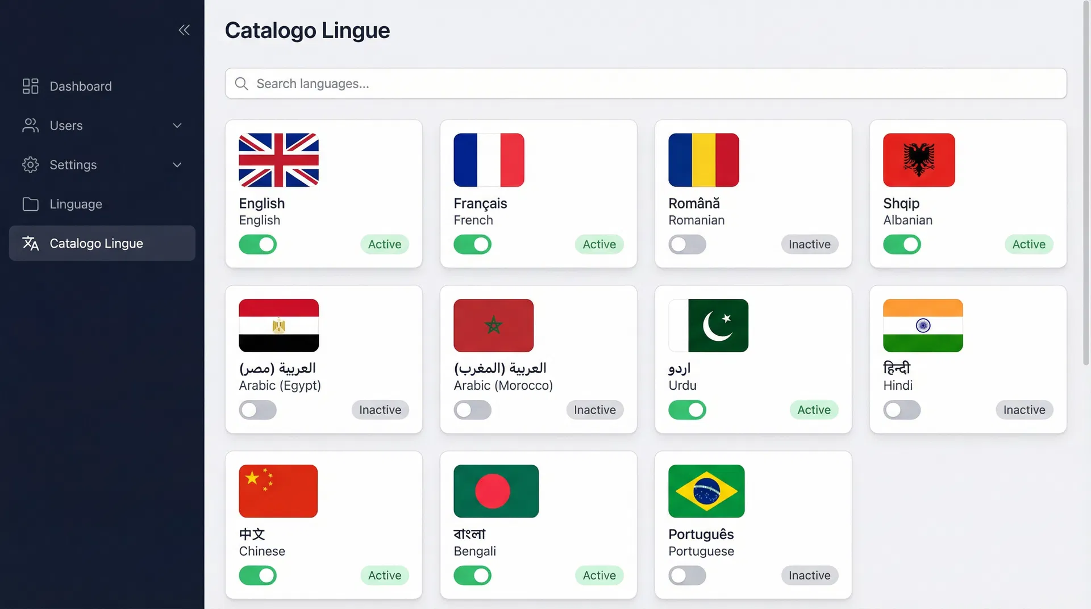Screen dimensions: 1091x609
Task: Click the Users icon in the sidebar
Action: coord(30,126)
